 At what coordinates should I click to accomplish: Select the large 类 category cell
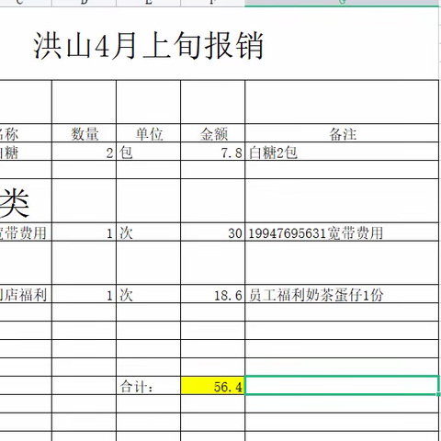pyautogui.click(x=26, y=201)
